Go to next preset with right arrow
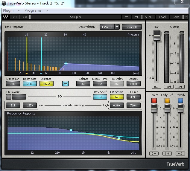Screen dimensions: 190x171 pos(137,17)
